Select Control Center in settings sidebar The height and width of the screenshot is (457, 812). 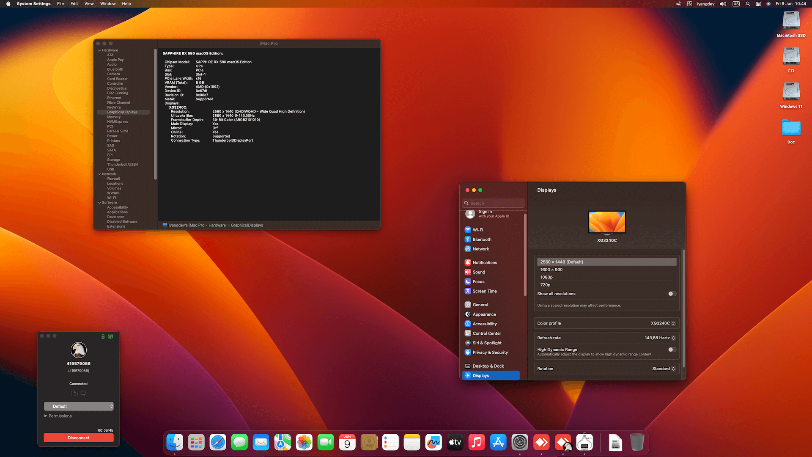pyautogui.click(x=486, y=333)
